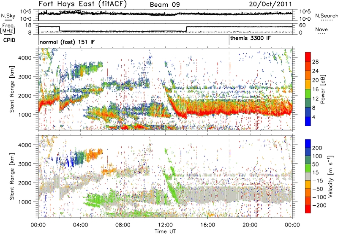The image size is (338, 234).
Task: Click the '100' label on Velocity colorbar
Action: coord(317,156)
